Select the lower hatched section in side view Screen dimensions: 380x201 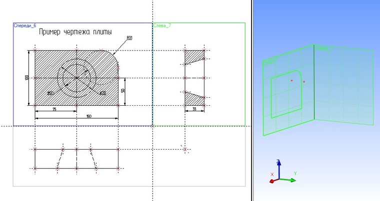tap(194, 99)
